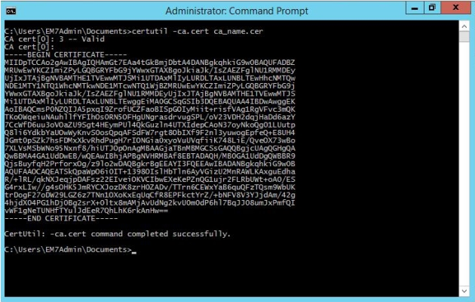The width and height of the screenshot is (475, 302).
Task: Click the certificate line starting 'AQUFAAOCAQEATSkQ'
Action: (149, 171)
